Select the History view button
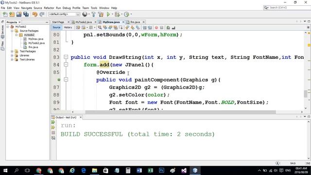 68,27
